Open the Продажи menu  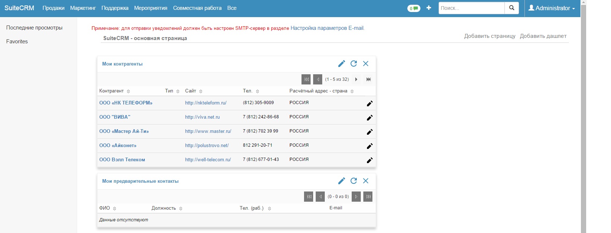click(53, 8)
